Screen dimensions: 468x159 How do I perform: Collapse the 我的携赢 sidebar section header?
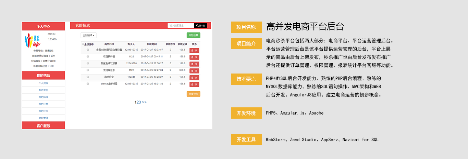pyautogui.click(x=44, y=76)
